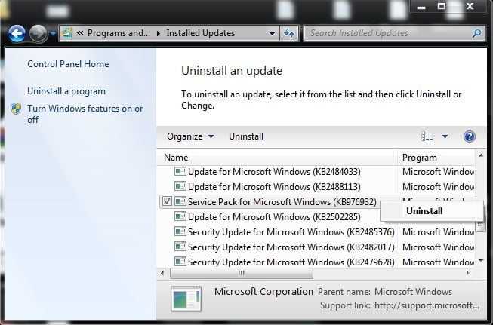Click the large update icon in details pane
493x325 pixels.
[x=186, y=298]
